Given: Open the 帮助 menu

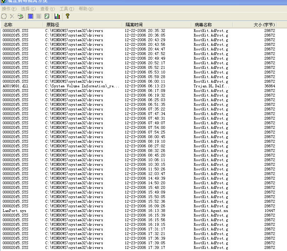Looking at the screenshot, I should coord(86,9).
